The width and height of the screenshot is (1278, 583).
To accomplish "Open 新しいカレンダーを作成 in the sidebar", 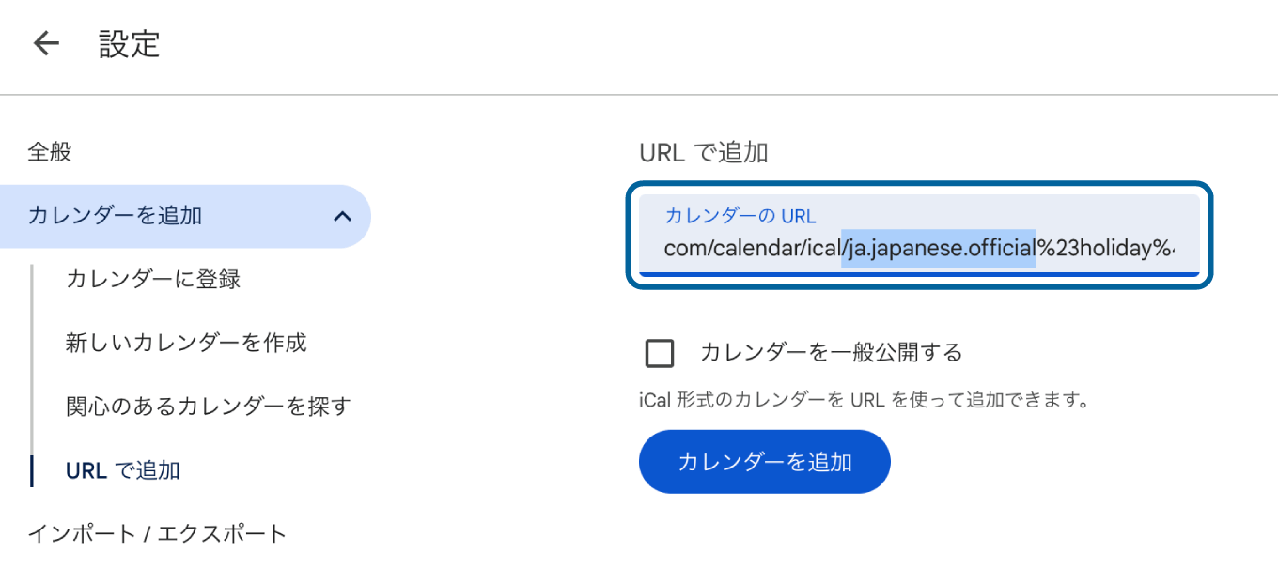I will 186,343.
